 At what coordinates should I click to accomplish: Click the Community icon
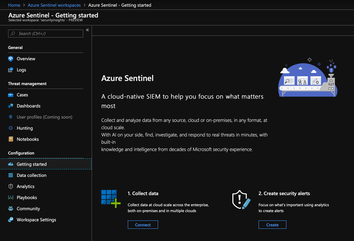[x=11, y=209]
